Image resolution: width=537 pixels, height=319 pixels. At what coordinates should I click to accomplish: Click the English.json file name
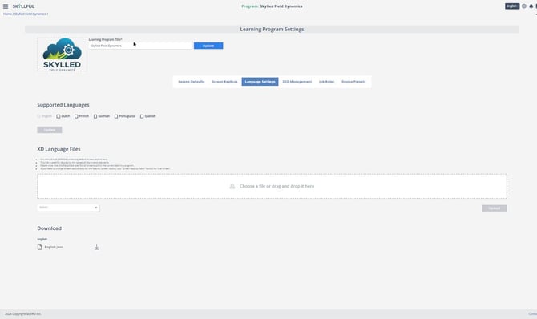[54, 247]
